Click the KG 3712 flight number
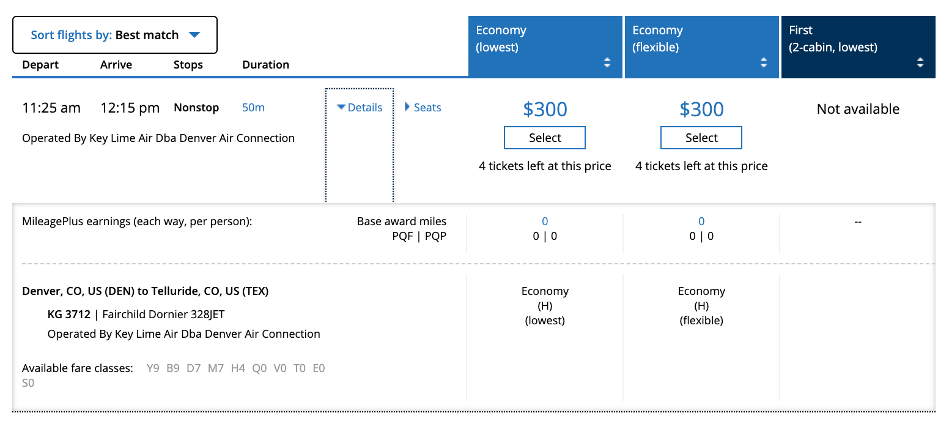The image size is (949, 421). pos(68,315)
